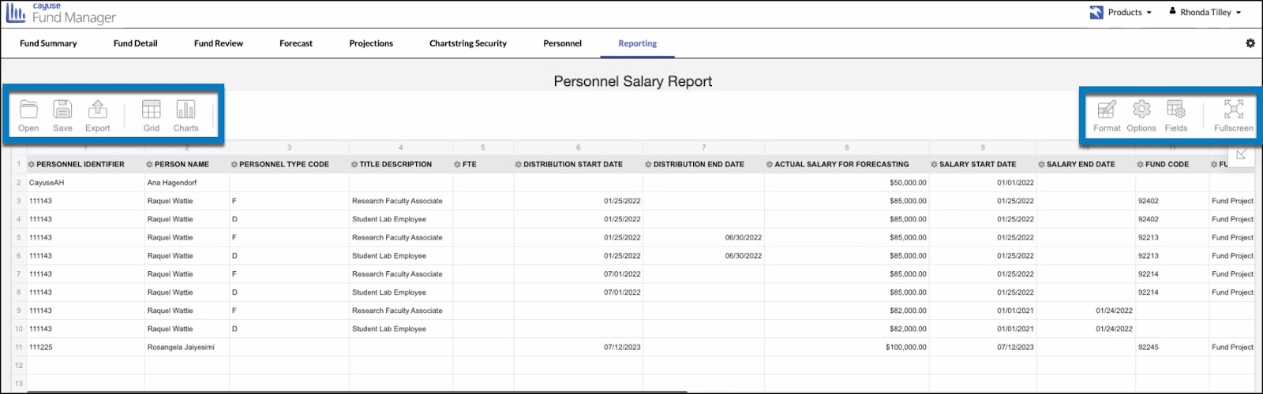Image resolution: width=1263 pixels, height=394 pixels.
Task: Select cell CayuseAH
Action: (85, 183)
